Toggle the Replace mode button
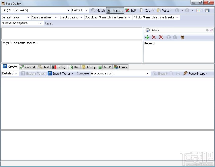Screen dimensions: 215x167 pyautogui.click(x=115, y=10)
